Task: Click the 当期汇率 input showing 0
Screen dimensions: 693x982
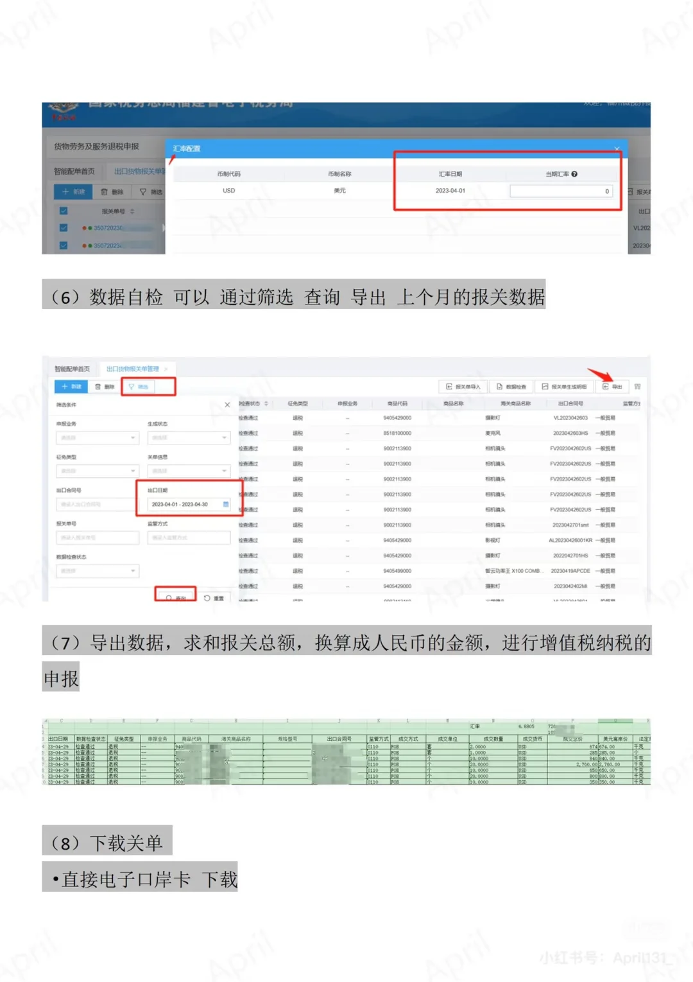Action: tap(561, 191)
